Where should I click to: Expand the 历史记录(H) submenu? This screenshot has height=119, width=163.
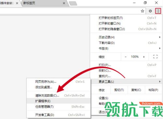(126, 37)
